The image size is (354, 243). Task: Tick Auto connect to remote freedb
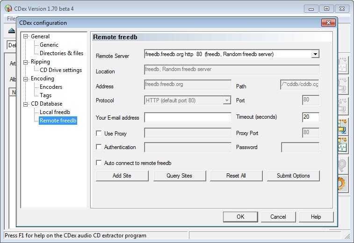click(x=99, y=163)
